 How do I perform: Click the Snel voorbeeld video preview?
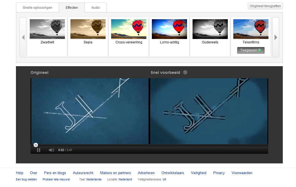[209, 111]
